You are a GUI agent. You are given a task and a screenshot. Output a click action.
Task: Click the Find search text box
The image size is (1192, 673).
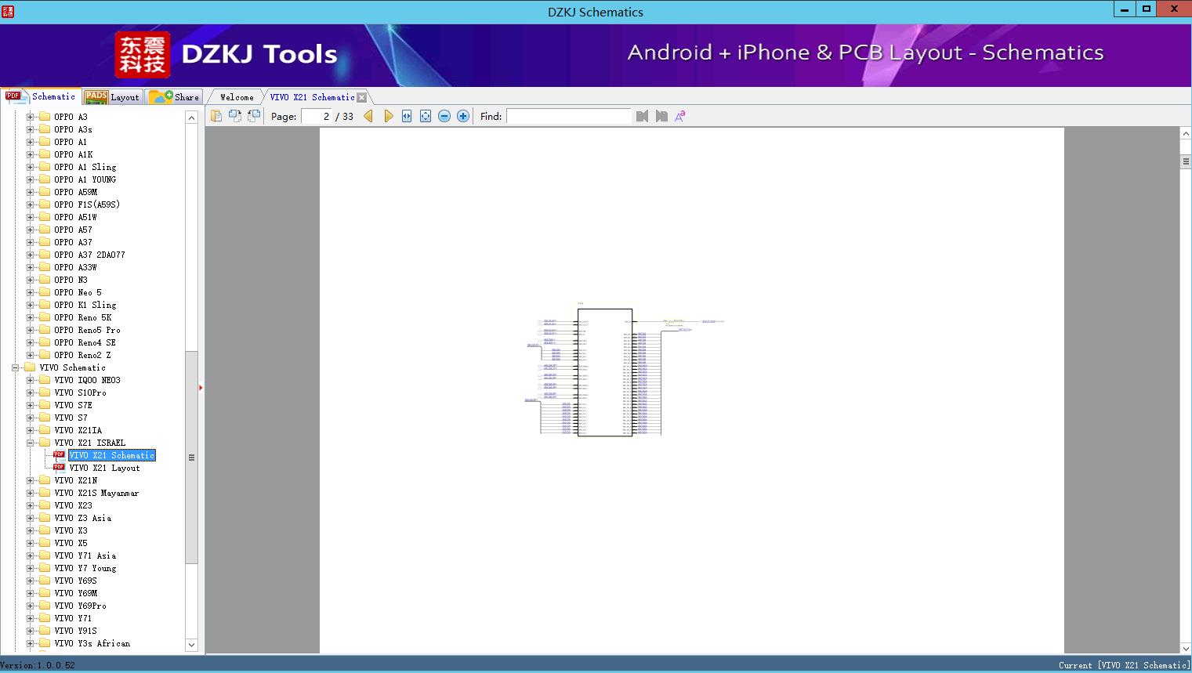[568, 116]
